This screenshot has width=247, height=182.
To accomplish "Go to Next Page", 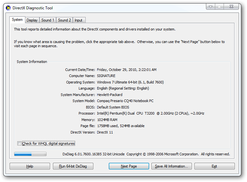I will (129, 166).
